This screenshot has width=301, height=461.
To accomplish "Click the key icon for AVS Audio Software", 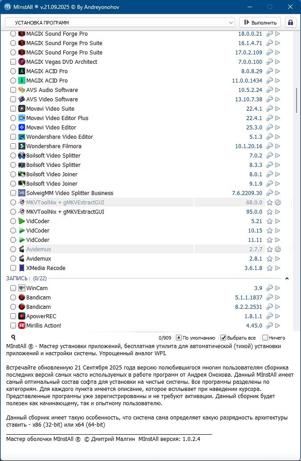I will pyautogui.click(x=269, y=90).
